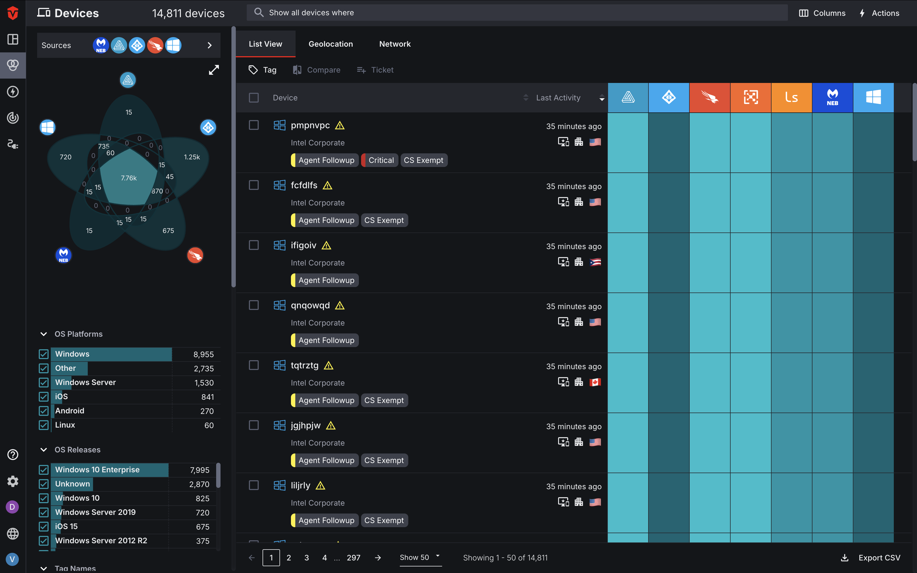The image size is (917, 573).
Task: Open the Compare action
Action: (x=316, y=70)
